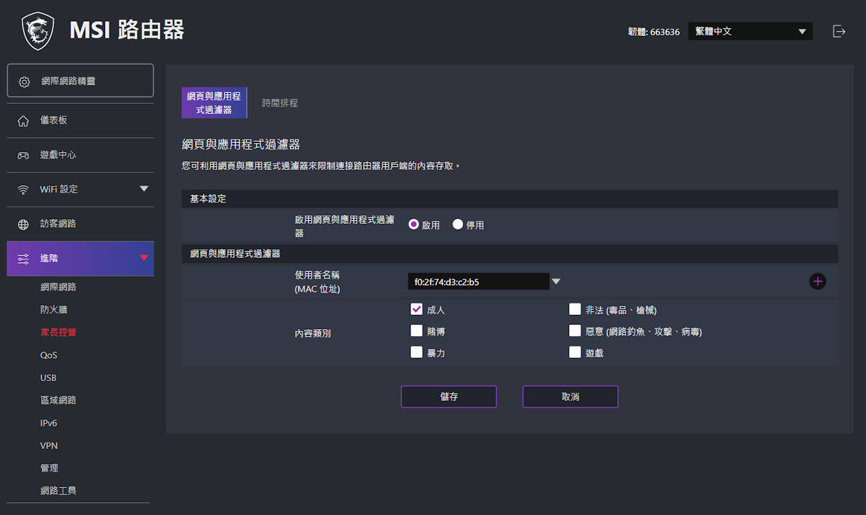Click the 遊戲中心 gamepad icon
The image size is (866, 515).
23,155
